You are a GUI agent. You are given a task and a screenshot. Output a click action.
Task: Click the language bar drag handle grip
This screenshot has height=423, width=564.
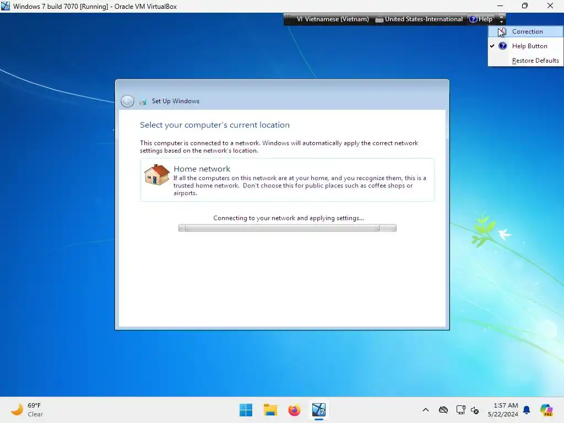(x=288, y=19)
